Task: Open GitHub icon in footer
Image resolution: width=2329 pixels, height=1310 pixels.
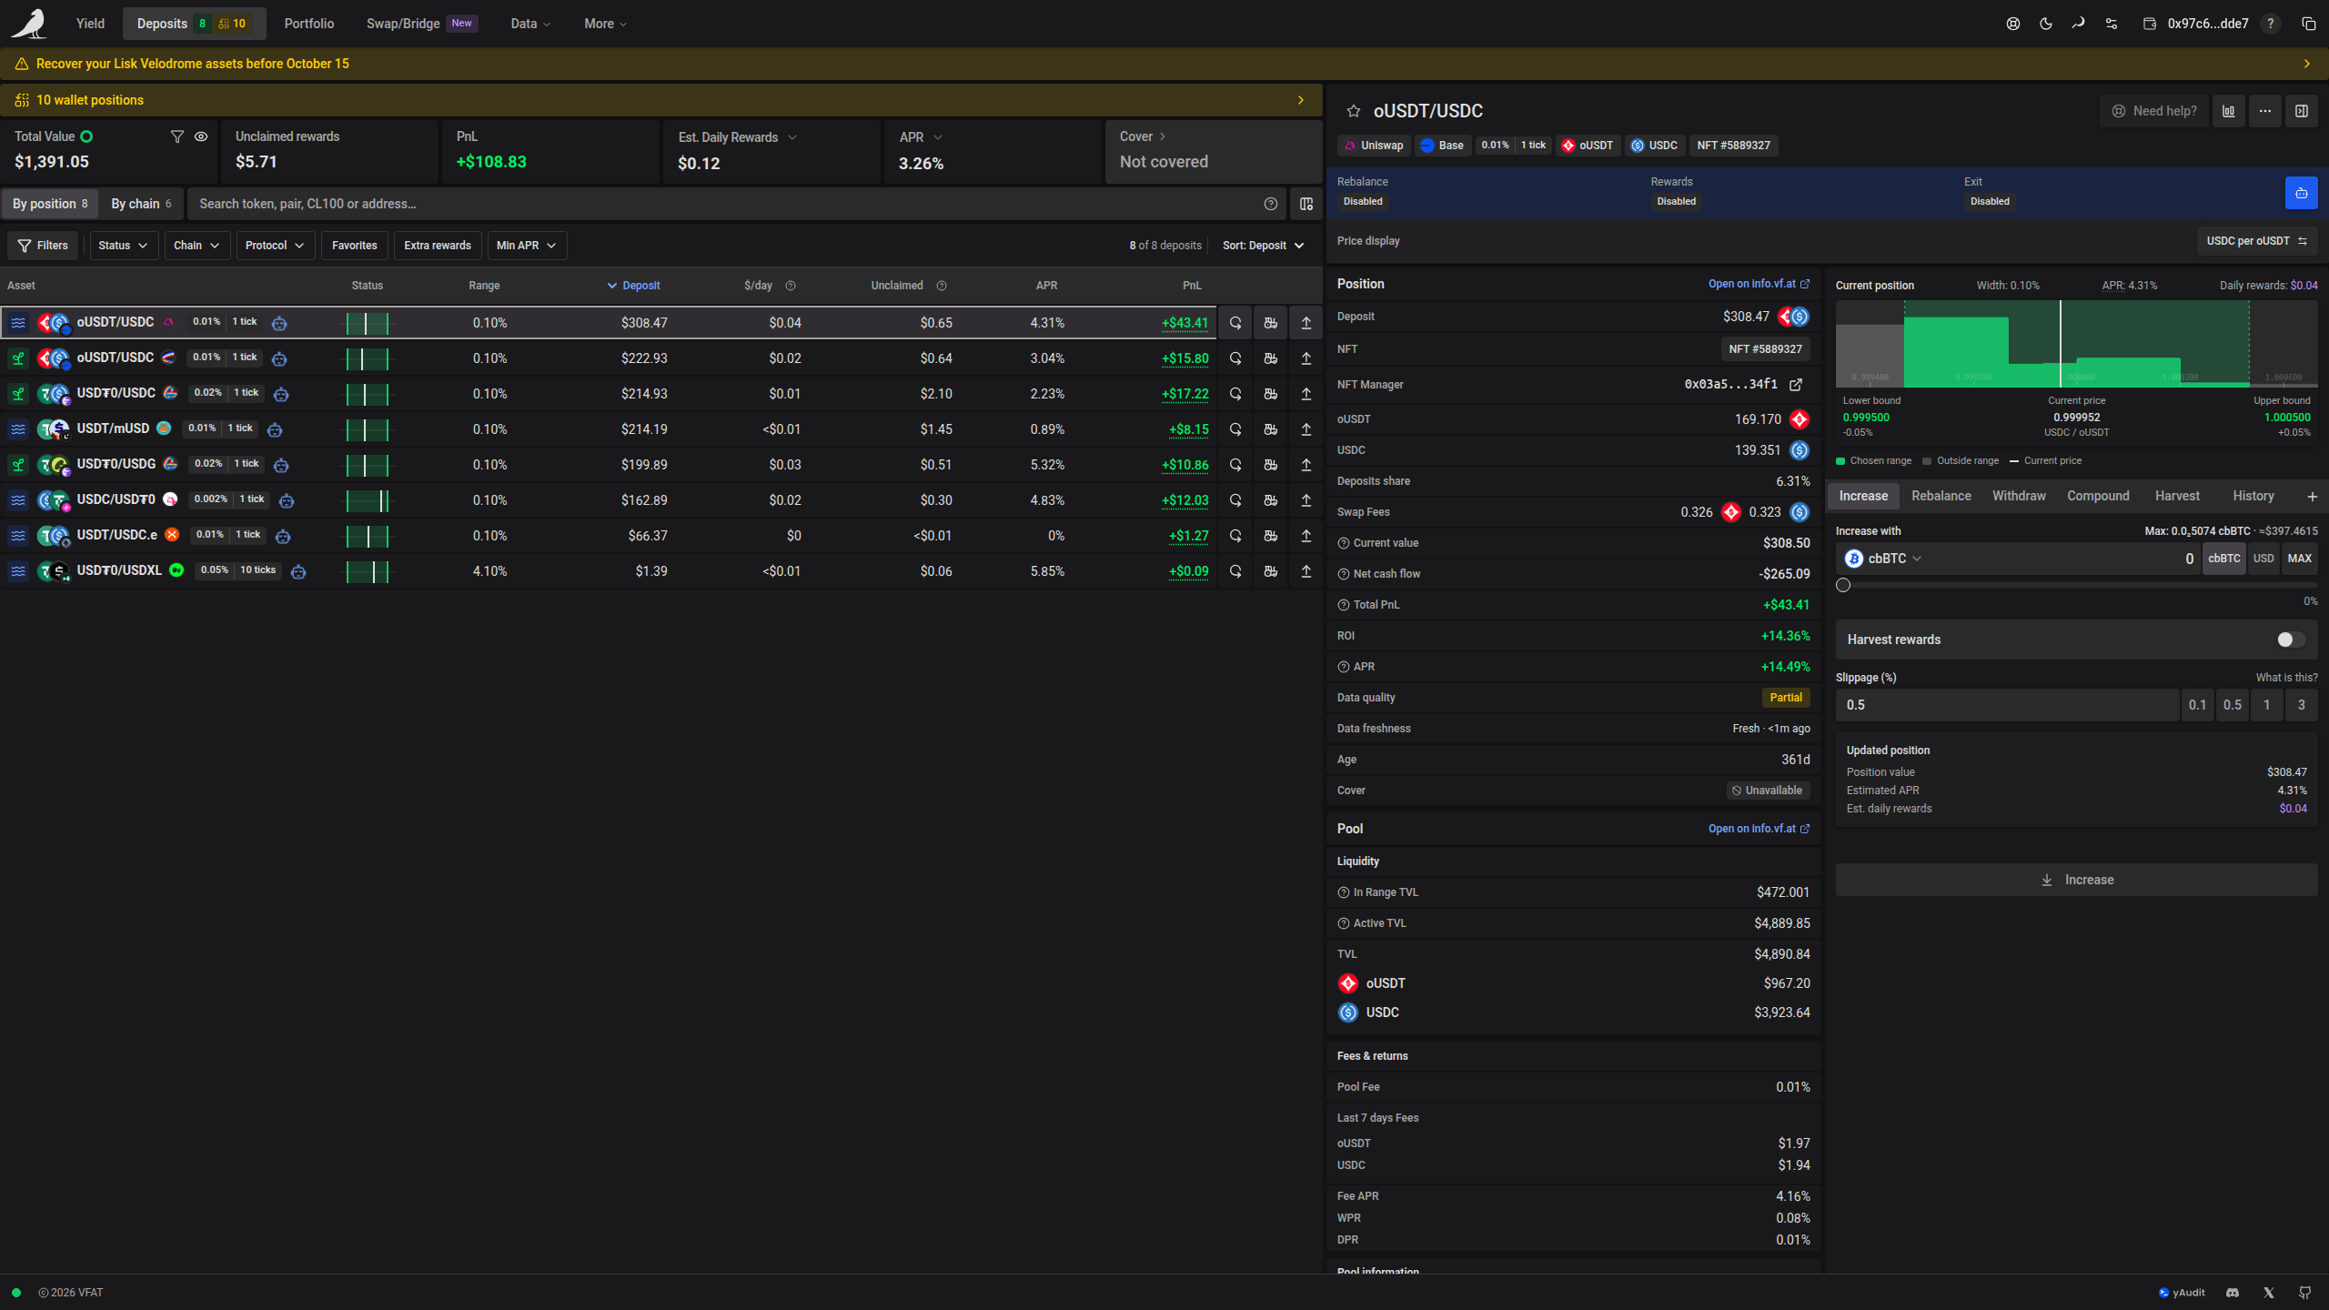Action: 2305,1293
